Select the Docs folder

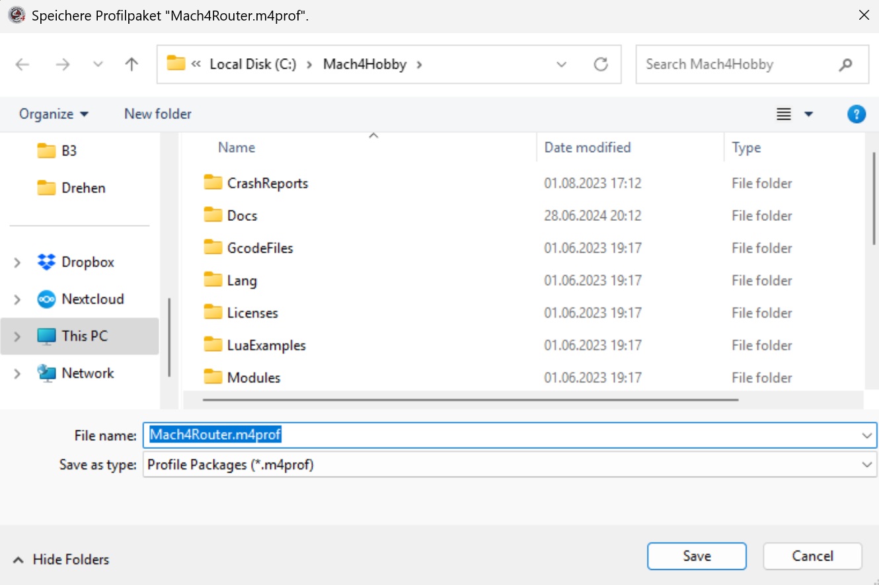click(242, 215)
